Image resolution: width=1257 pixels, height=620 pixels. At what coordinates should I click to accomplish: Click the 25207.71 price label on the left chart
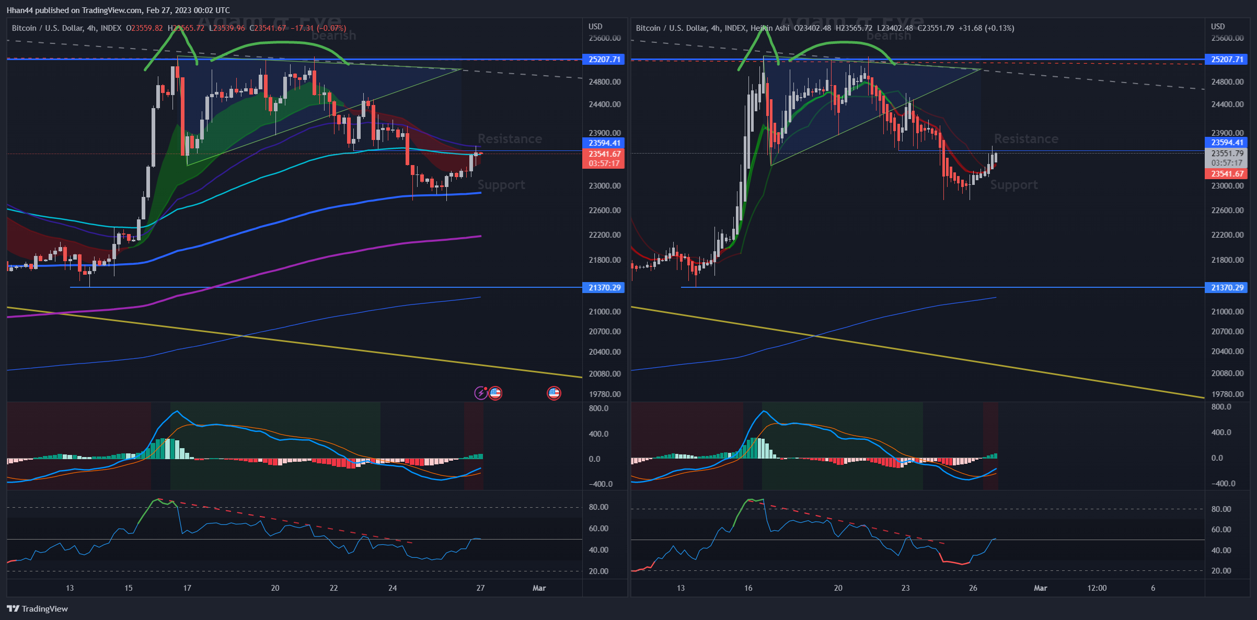[603, 60]
